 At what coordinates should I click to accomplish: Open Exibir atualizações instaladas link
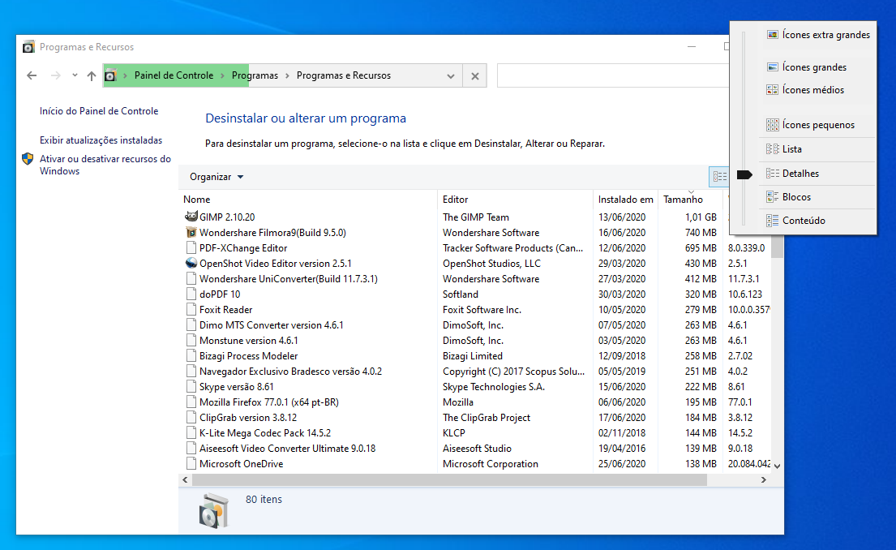click(101, 140)
